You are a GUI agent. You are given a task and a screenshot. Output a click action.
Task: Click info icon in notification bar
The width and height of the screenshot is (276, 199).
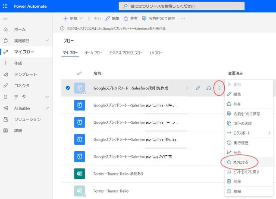coord(62,28)
